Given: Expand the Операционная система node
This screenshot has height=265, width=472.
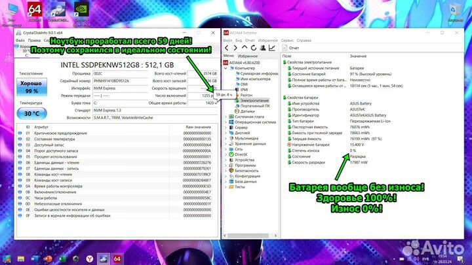Looking at the screenshot, I should click(x=226, y=122).
